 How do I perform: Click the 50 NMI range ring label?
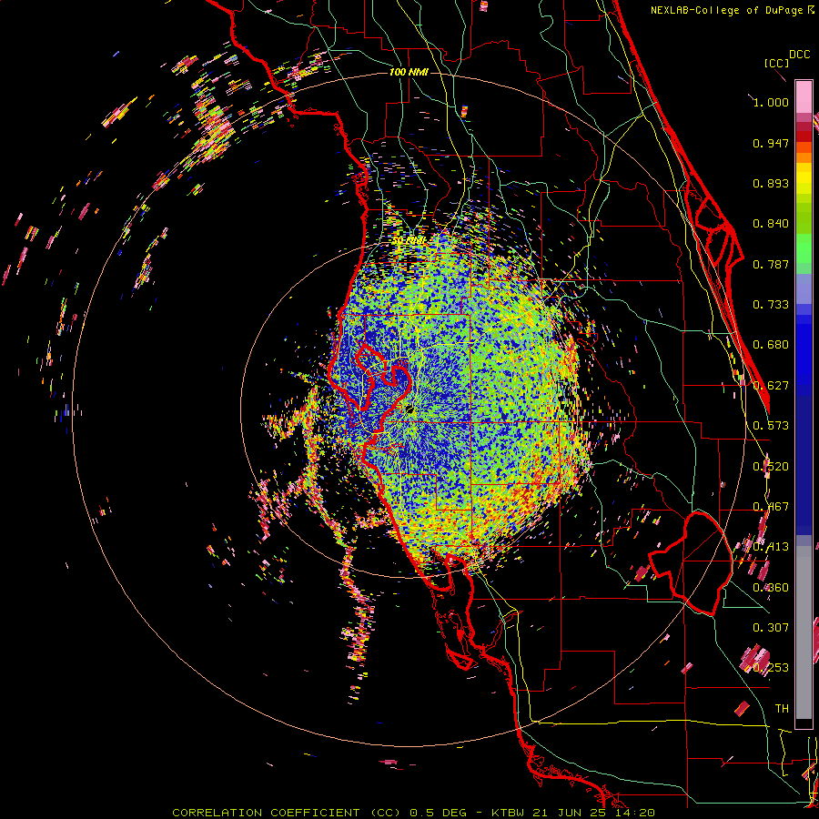click(x=409, y=241)
